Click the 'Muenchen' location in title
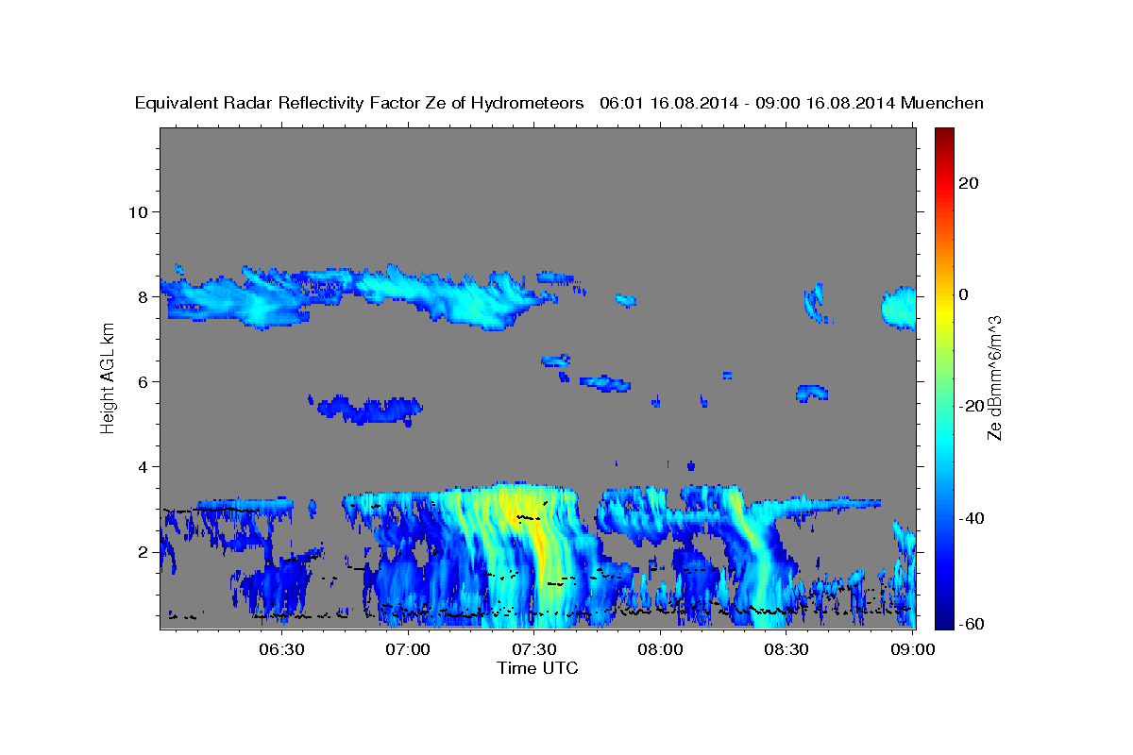This screenshot has width=1133, height=755. point(942,104)
